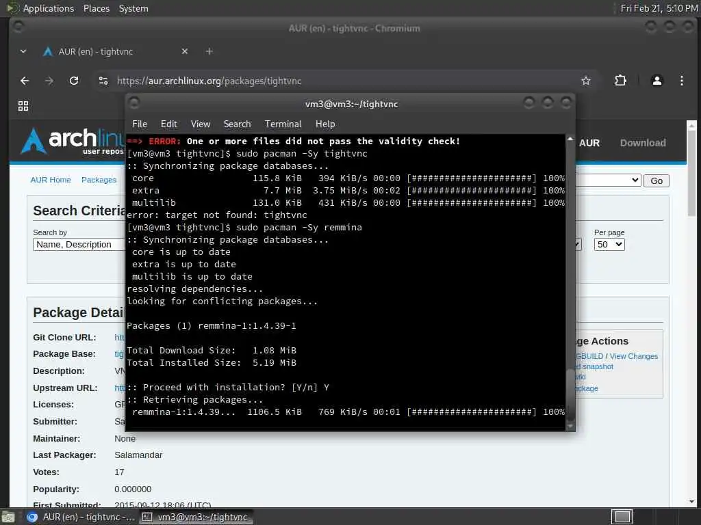Click Salamandar last packager text
Screen dimensions: 701x525
pos(138,455)
